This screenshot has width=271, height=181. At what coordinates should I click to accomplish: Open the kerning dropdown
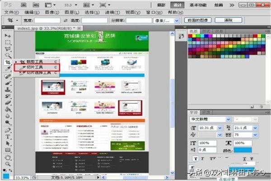pyautogui.click(x=220, y=135)
